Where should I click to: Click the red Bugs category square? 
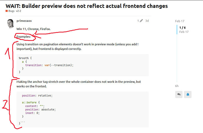click(x=6, y=11)
